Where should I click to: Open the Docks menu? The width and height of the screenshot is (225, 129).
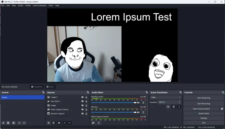point(21,6)
